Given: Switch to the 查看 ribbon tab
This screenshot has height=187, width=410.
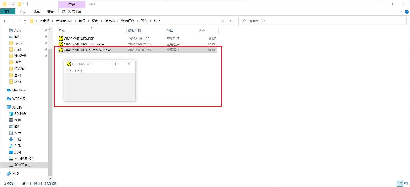Looking at the screenshot, I should (51, 12).
